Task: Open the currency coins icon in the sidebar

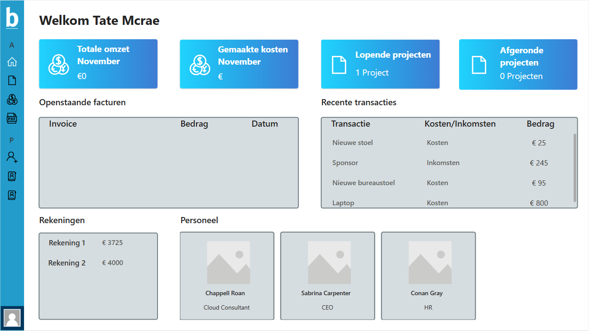Action: [12, 100]
